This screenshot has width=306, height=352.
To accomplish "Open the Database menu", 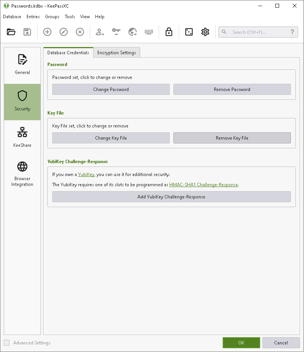I will (12, 17).
